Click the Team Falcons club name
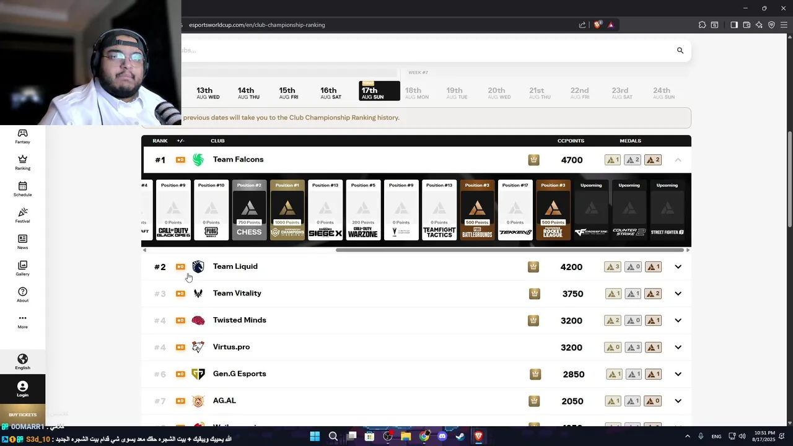793x446 pixels. pyautogui.click(x=238, y=159)
